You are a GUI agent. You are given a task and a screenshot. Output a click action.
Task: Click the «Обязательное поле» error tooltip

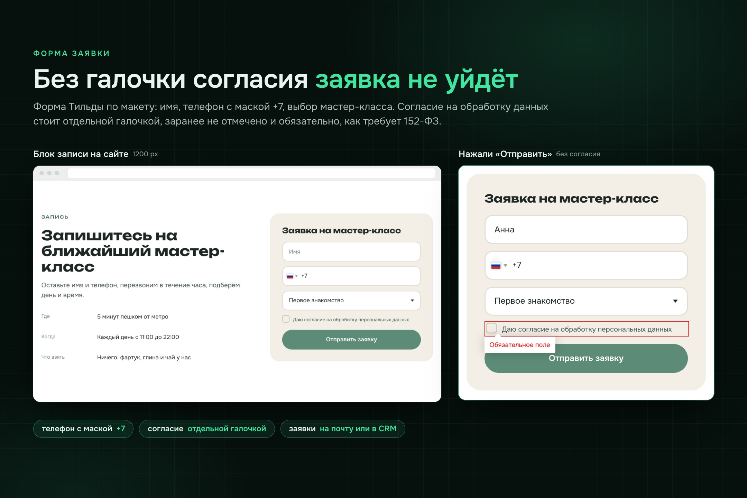coord(520,345)
